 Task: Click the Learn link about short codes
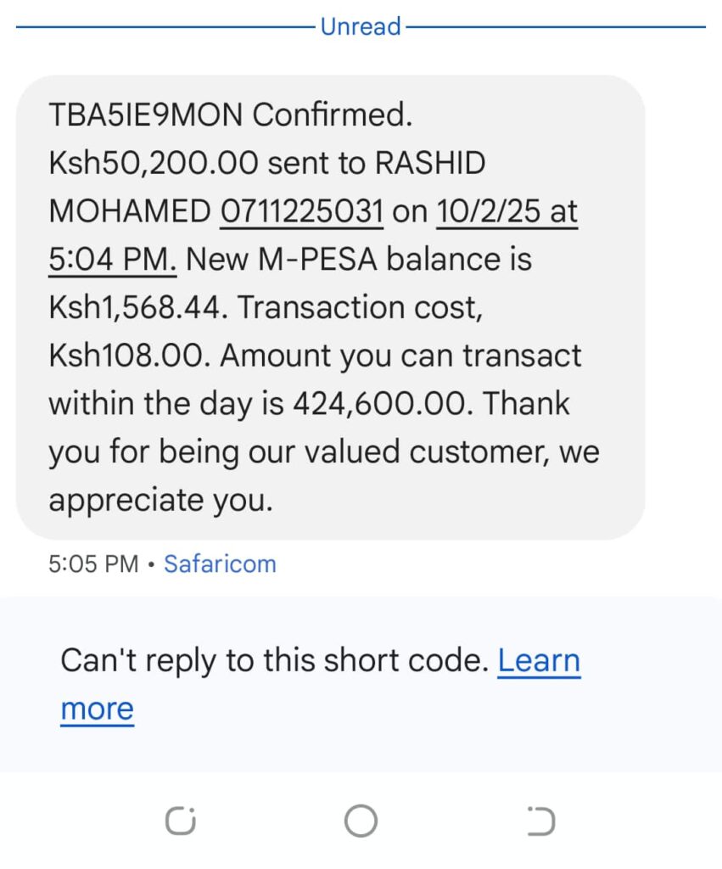point(539,660)
